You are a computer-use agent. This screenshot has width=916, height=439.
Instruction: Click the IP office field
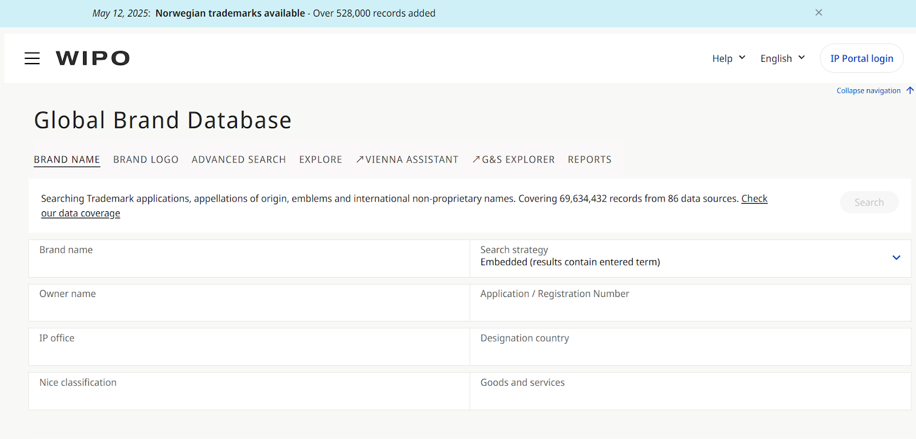(x=249, y=347)
